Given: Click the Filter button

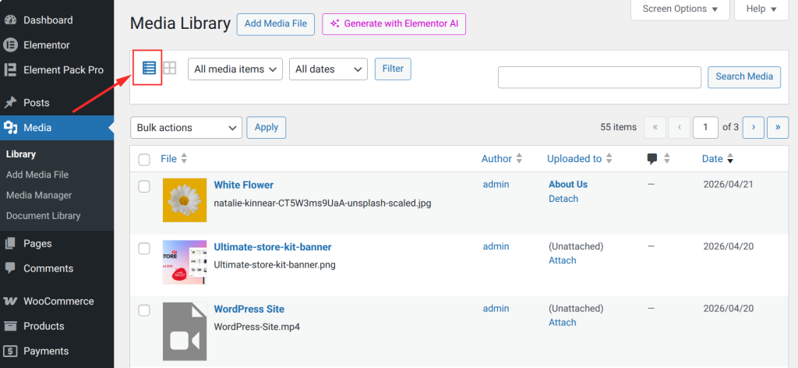Looking at the screenshot, I should click(x=393, y=69).
